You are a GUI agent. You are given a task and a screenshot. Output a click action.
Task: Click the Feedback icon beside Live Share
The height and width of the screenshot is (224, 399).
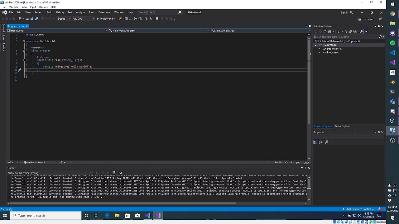click(380, 19)
